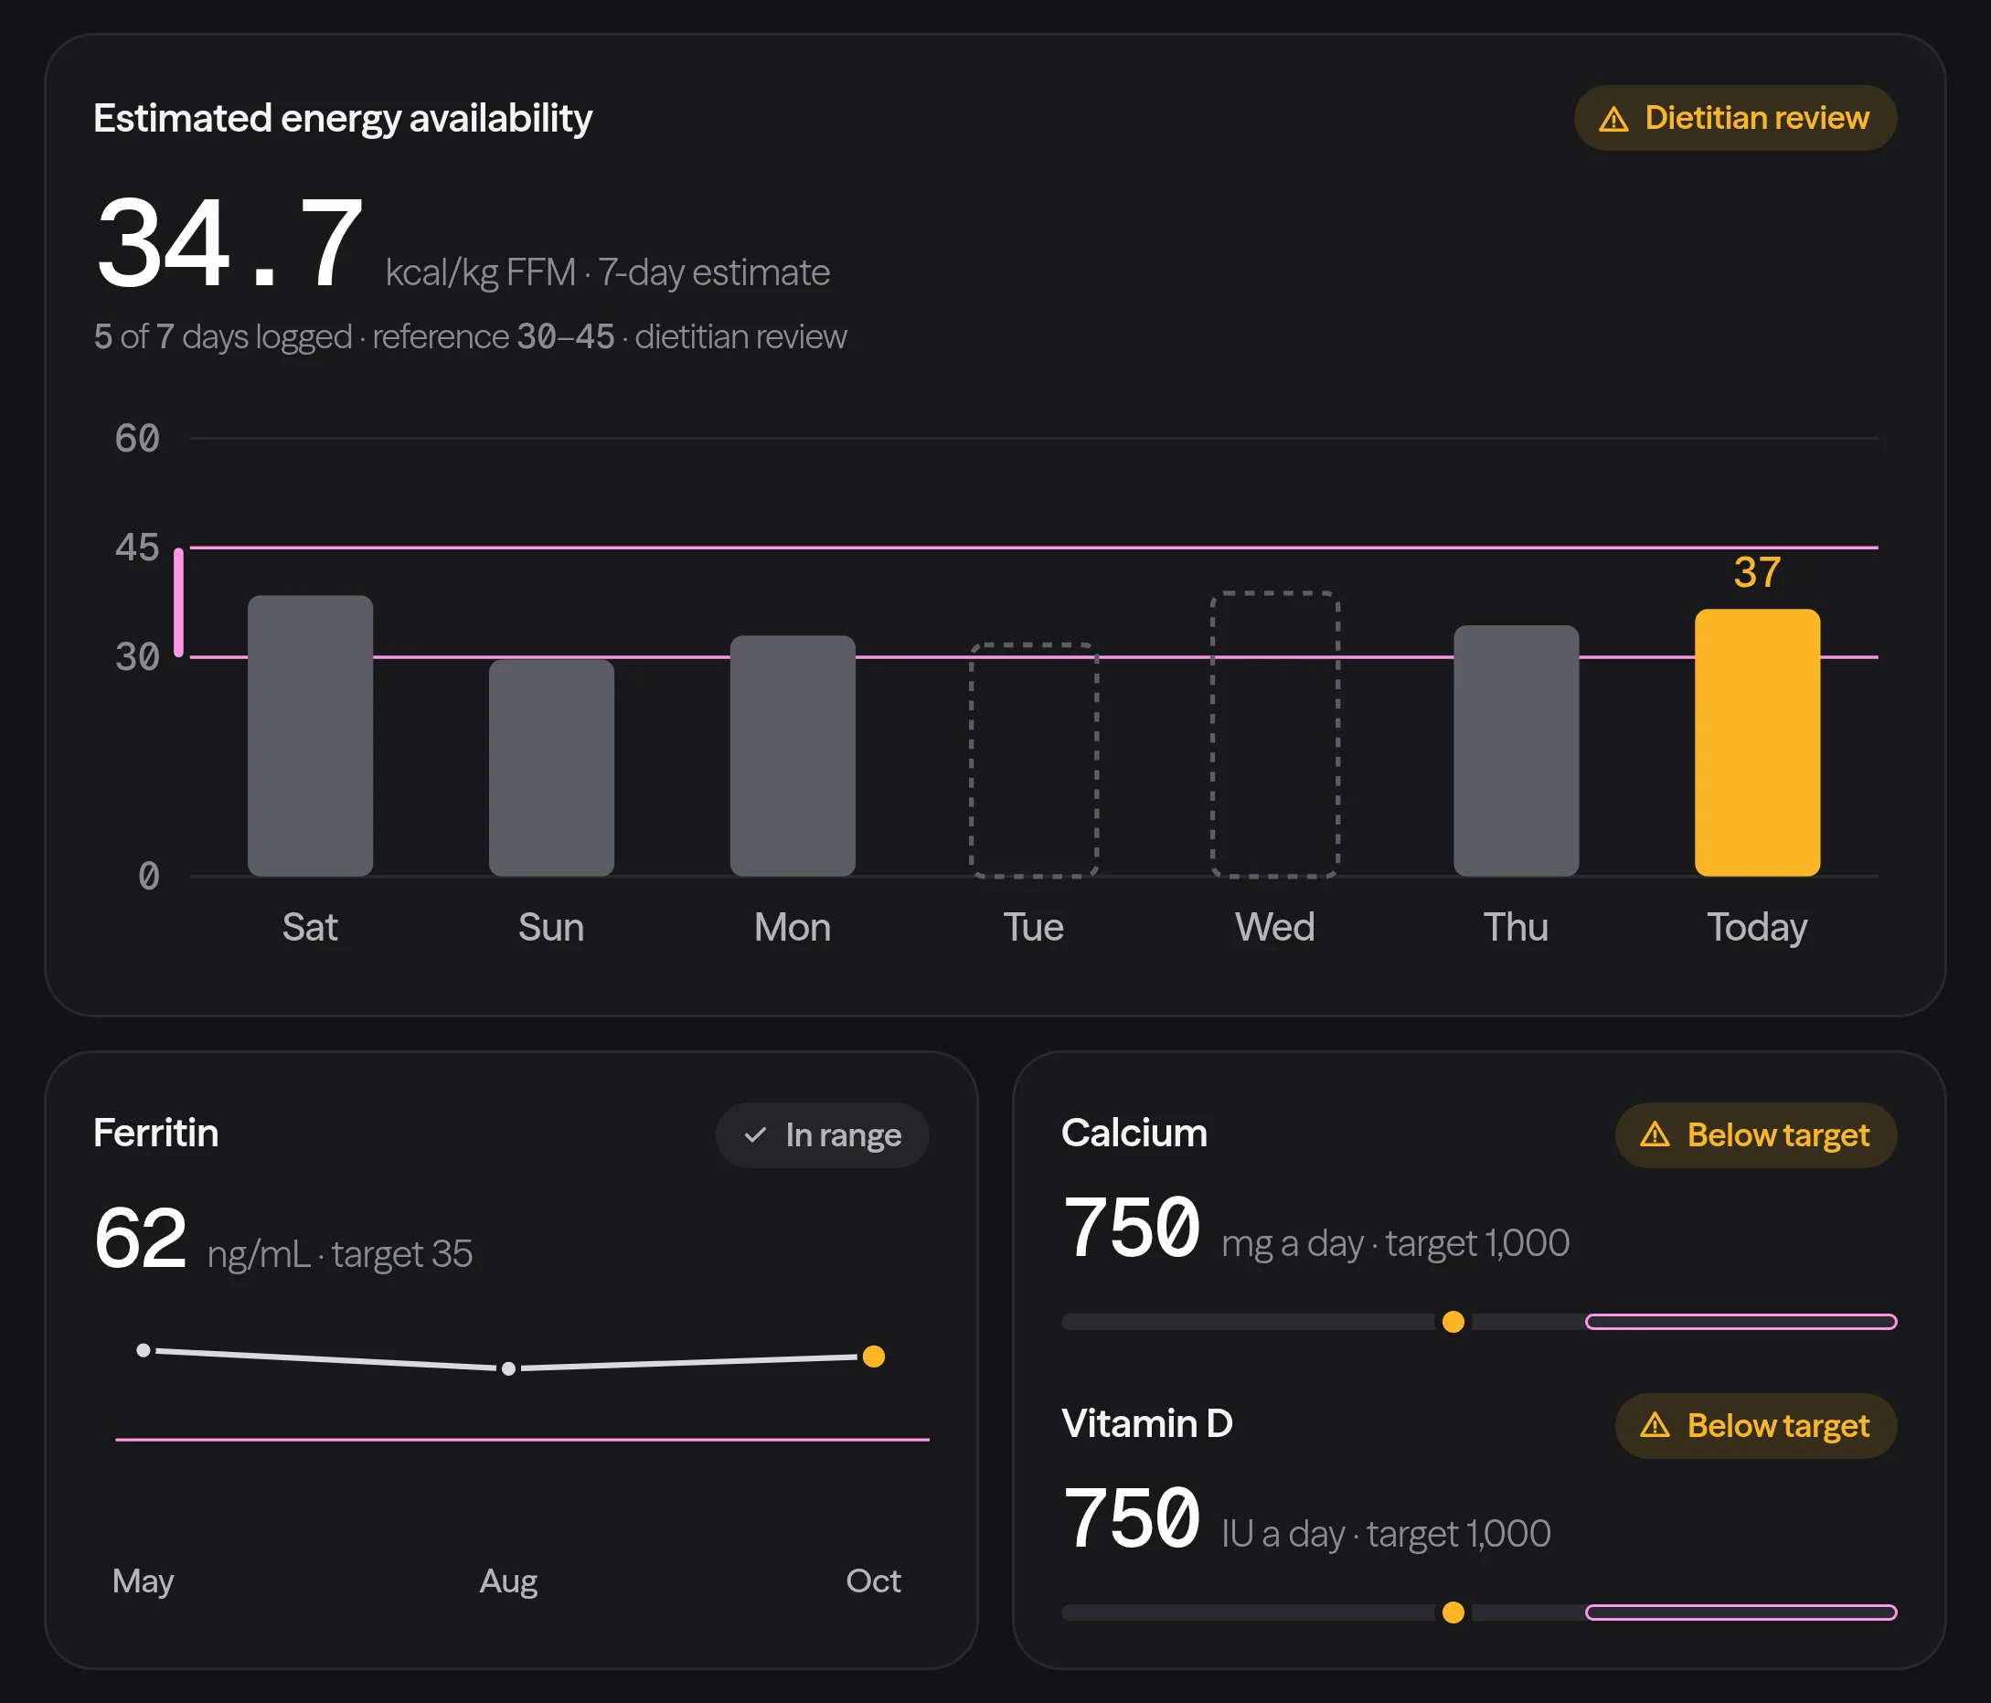This screenshot has height=1703, width=1991.
Task: Click the Estimated energy availability title
Action: (342, 118)
